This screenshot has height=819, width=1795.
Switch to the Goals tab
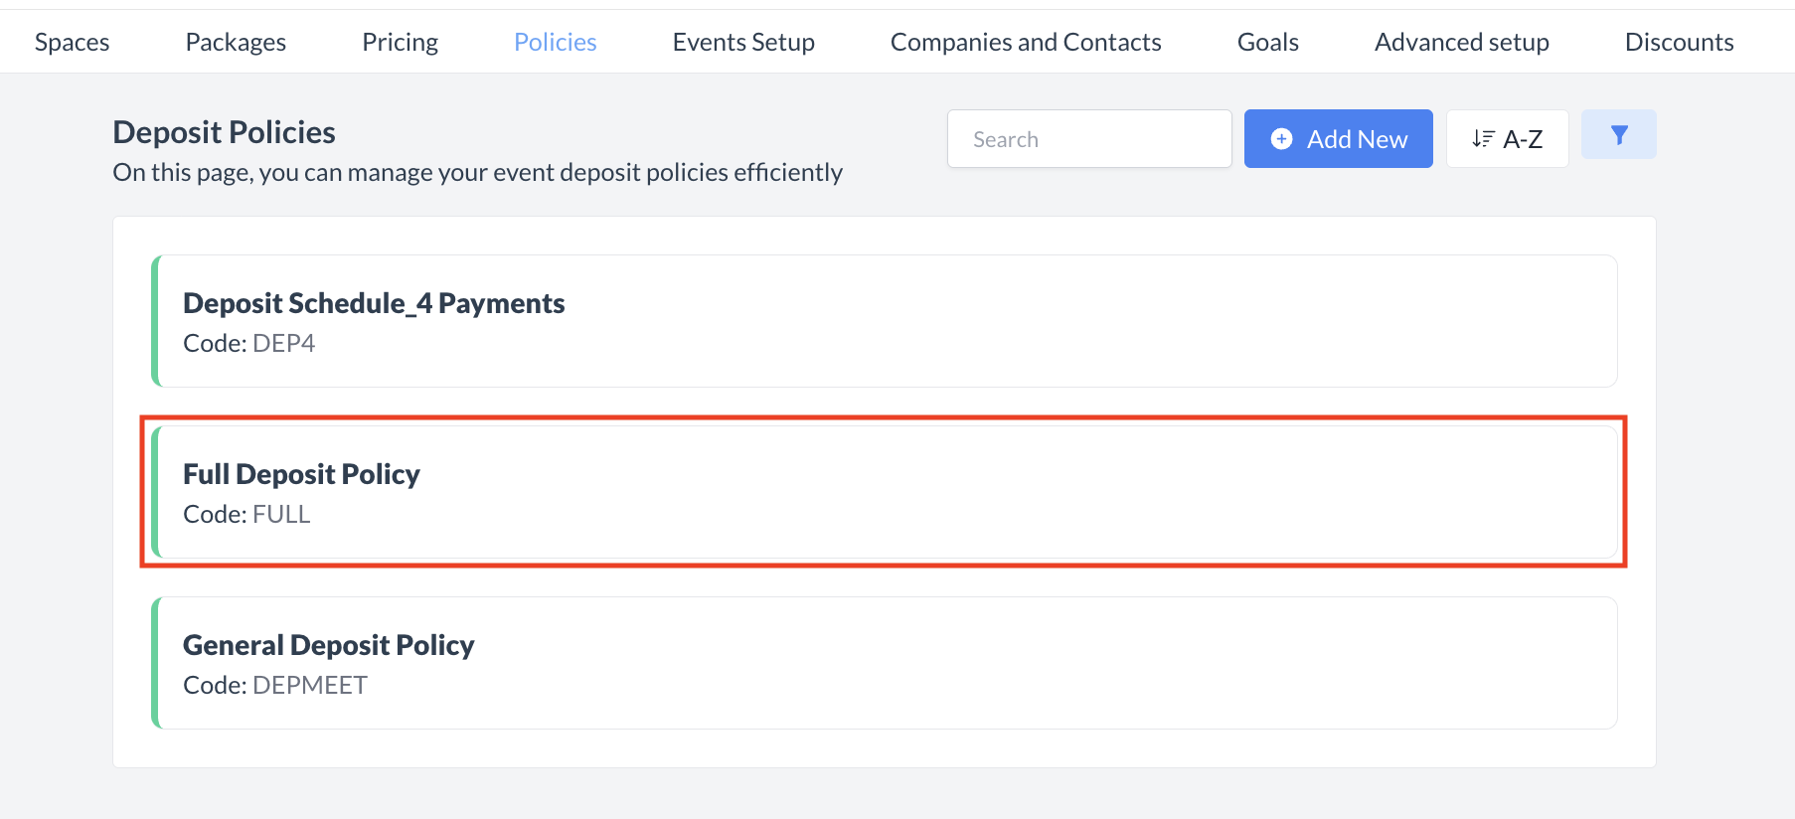(x=1267, y=42)
